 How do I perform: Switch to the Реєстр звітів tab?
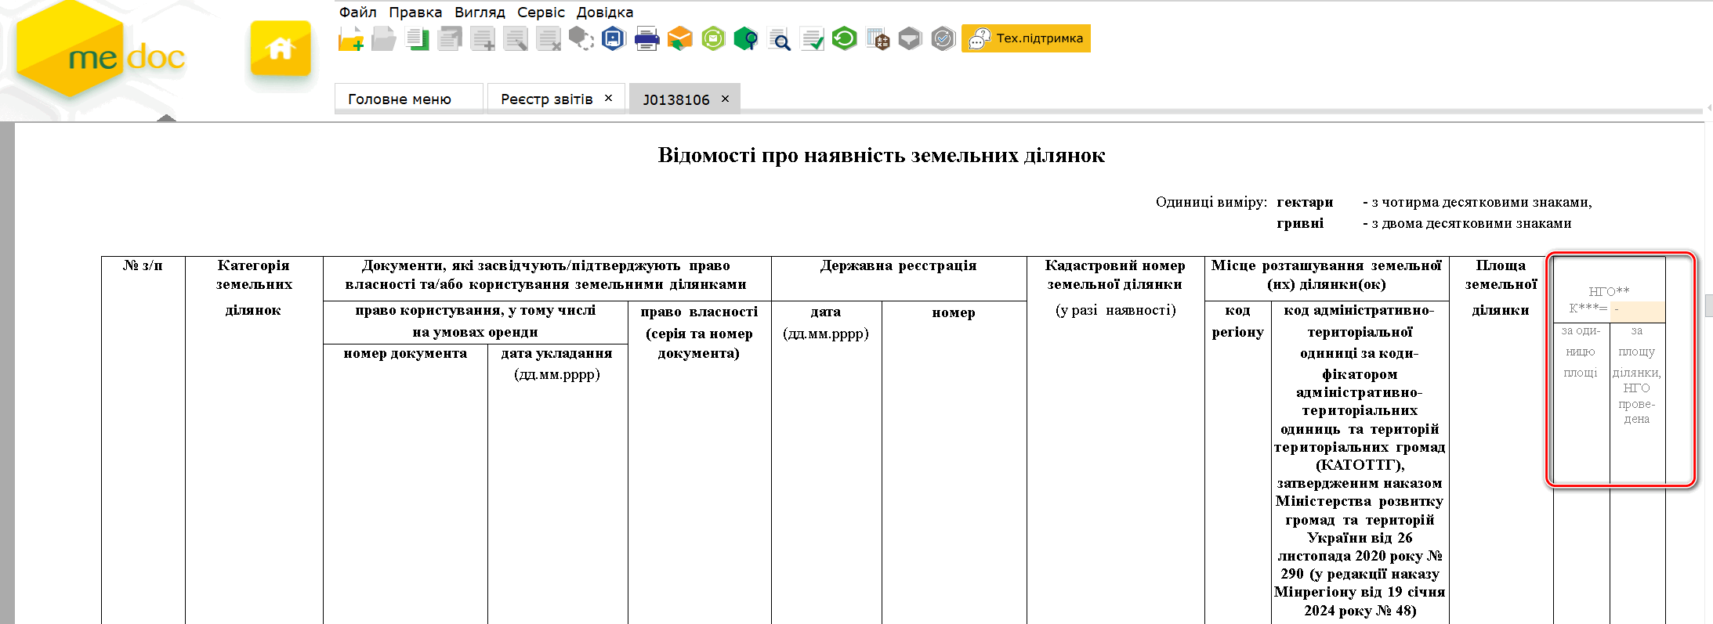(x=546, y=99)
